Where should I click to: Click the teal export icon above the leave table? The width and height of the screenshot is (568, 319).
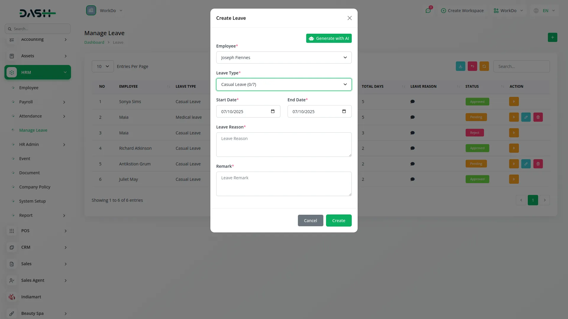pyautogui.click(x=460, y=66)
